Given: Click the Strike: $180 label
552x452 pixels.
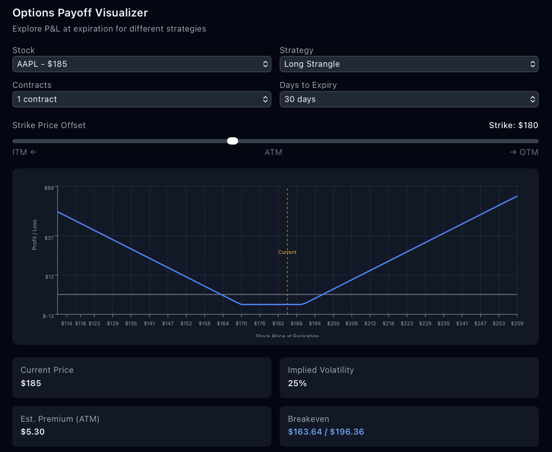Looking at the screenshot, I should pyautogui.click(x=513, y=125).
